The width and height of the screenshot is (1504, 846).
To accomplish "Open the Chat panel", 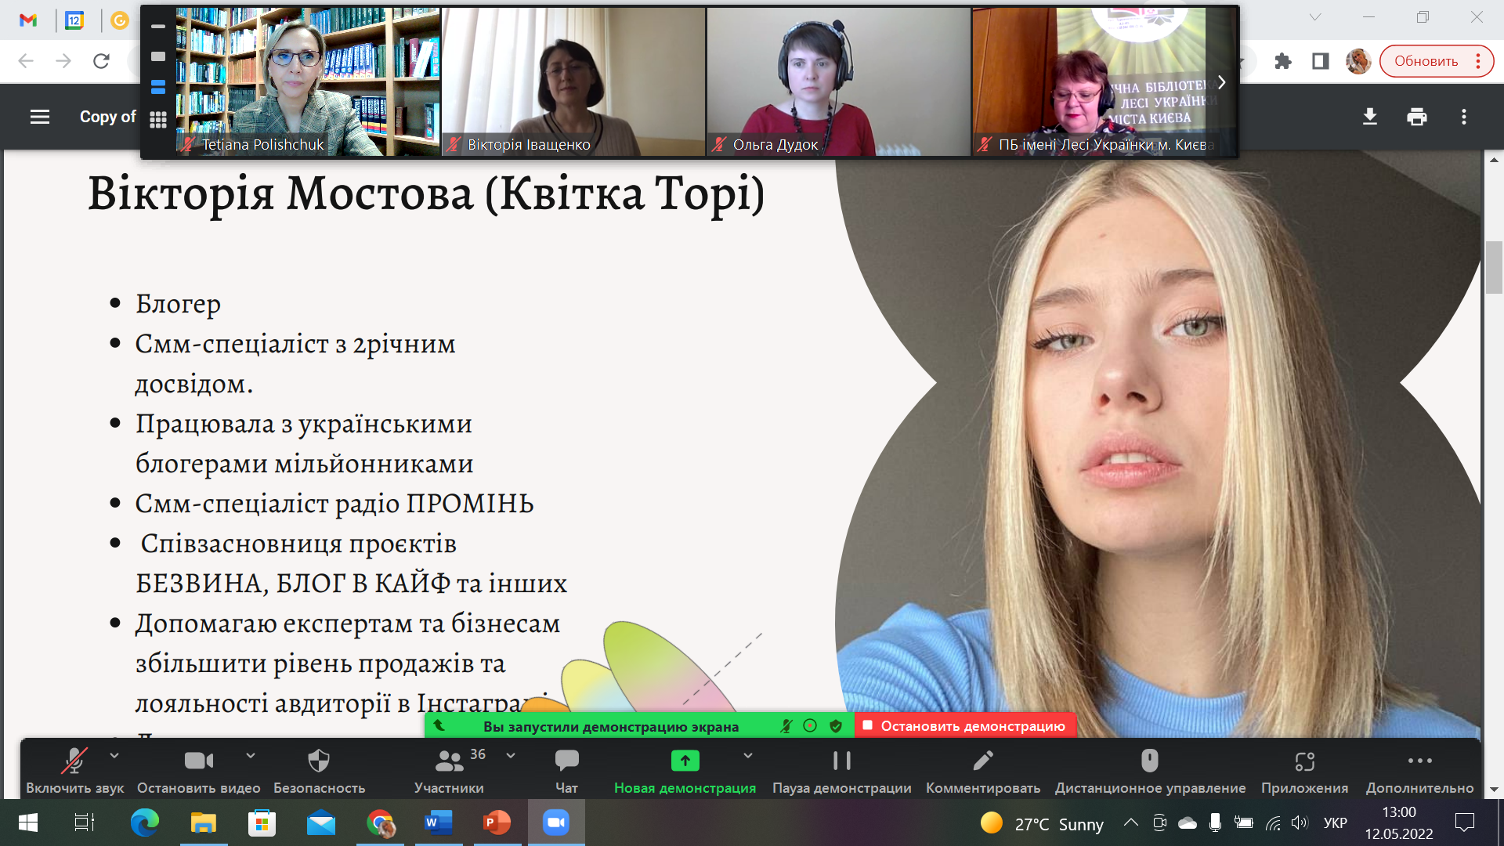I will pos(566,761).
